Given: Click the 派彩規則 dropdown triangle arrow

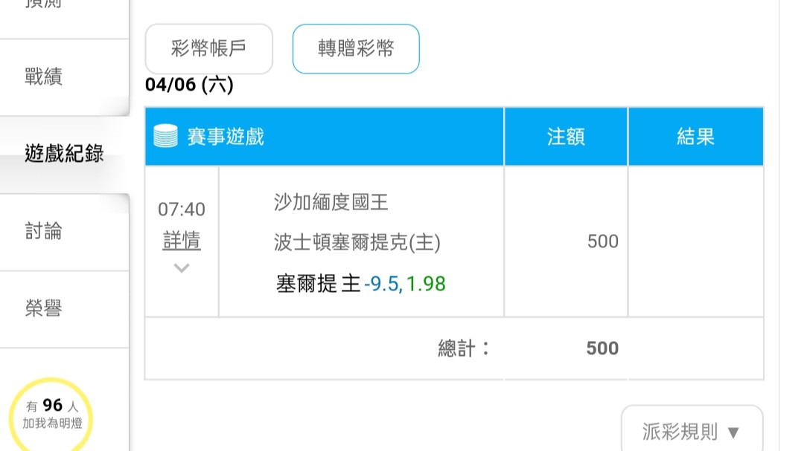Looking at the screenshot, I should point(733,432).
